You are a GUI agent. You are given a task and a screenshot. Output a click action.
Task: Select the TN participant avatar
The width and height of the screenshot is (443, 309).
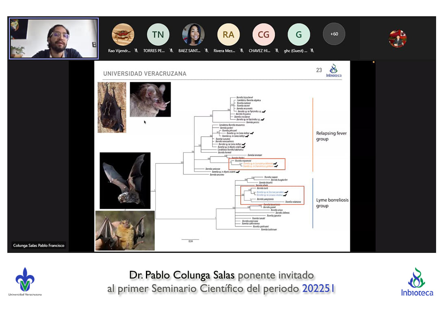[158, 35]
